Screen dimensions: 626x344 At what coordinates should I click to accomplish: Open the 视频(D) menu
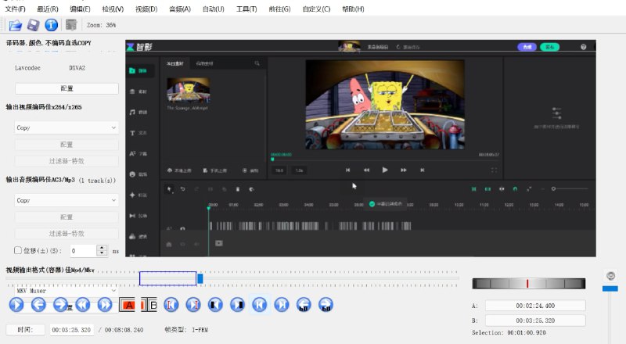point(146,9)
